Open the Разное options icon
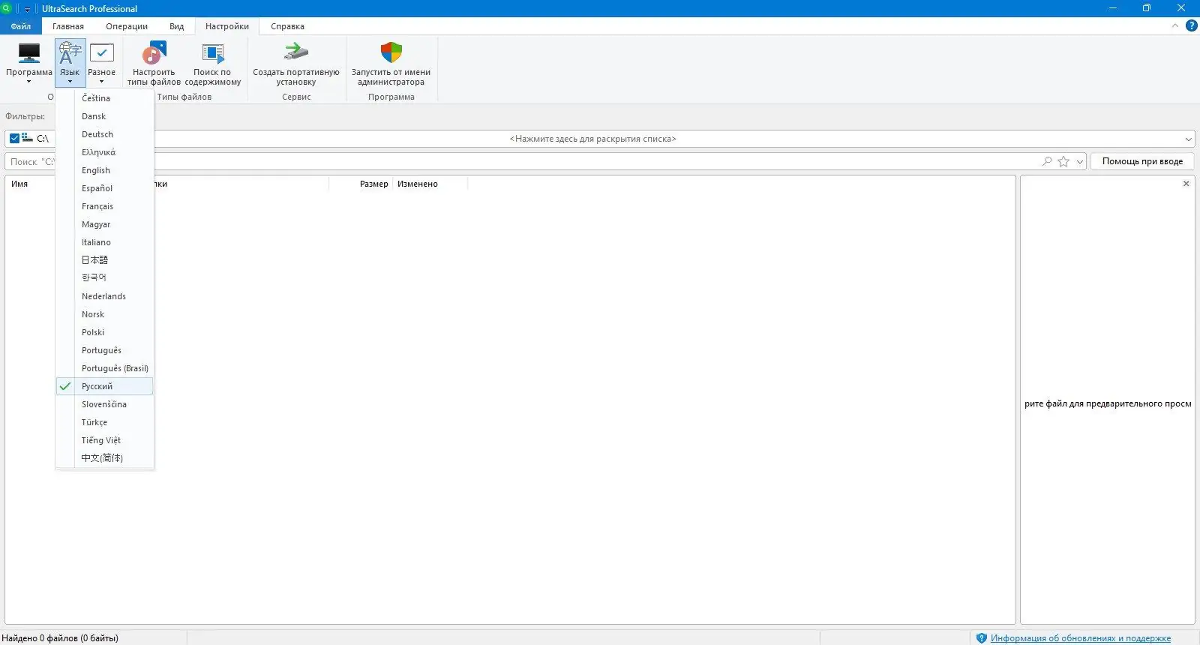 point(102,62)
